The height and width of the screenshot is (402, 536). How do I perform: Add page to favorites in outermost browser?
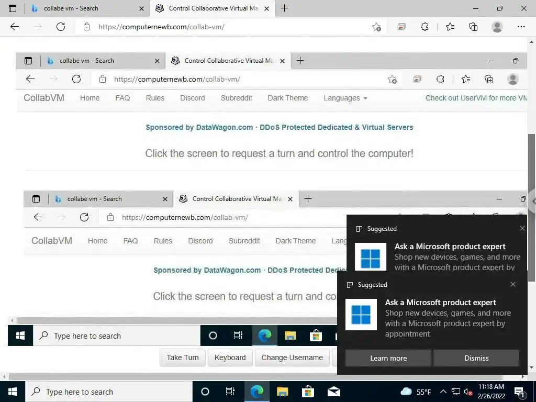[x=376, y=27]
